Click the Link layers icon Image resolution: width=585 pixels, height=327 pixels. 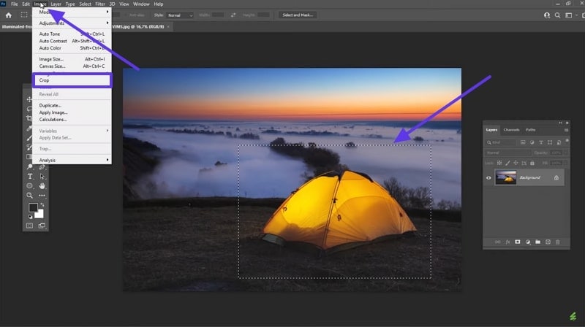[498, 242]
